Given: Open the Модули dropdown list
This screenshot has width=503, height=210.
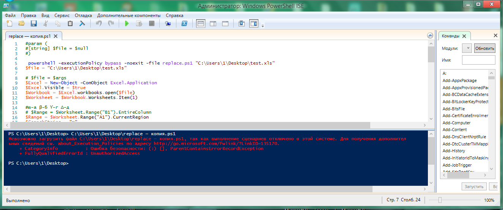Looking at the screenshot, I should (x=467, y=48).
